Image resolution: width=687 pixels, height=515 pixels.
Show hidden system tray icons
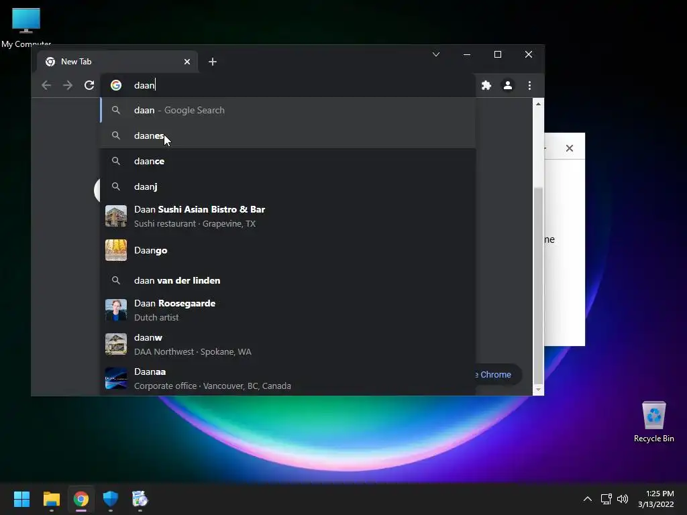(588, 499)
